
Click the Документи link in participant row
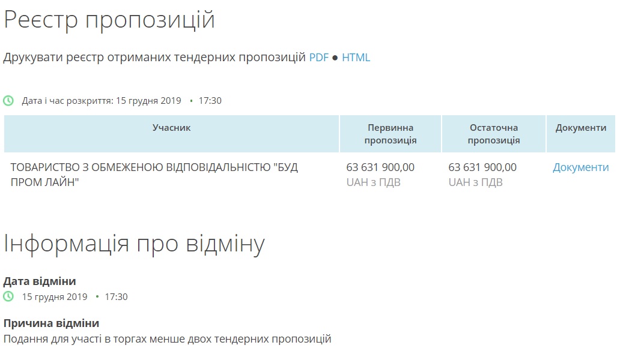point(580,167)
